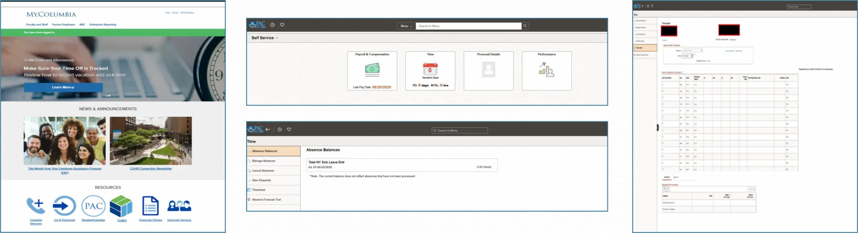Screen dimensions: 858x233
Task: Click Search in Menu field in Absence Balances window
Action: point(460,131)
